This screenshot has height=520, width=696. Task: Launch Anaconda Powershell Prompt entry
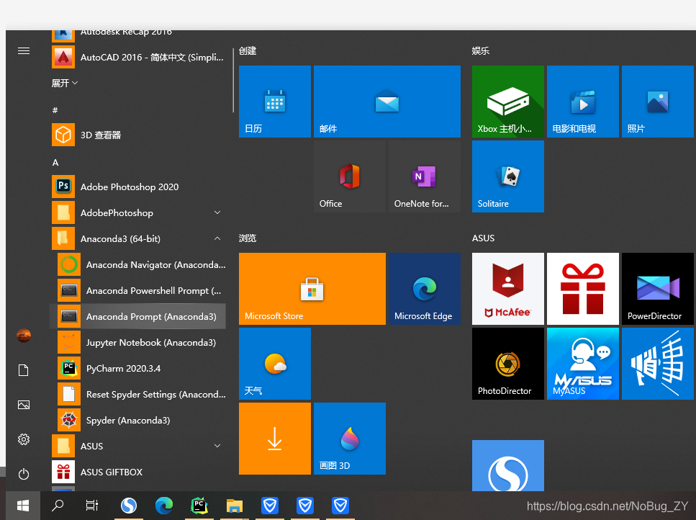(x=141, y=290)
